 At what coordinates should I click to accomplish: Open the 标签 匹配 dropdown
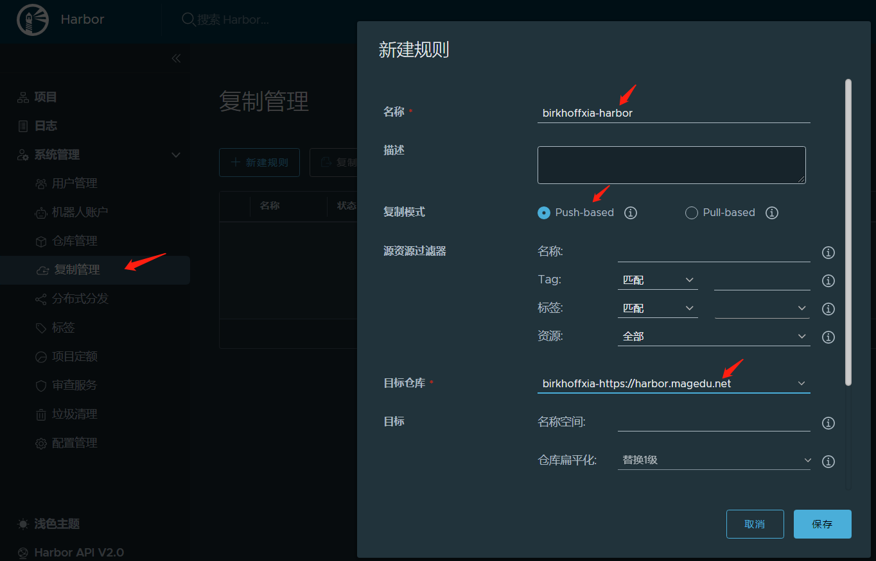pyautogui.click(x=658, y=308)
